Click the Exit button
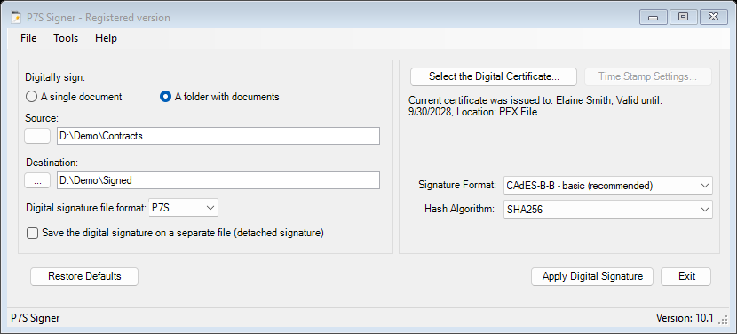The width and height of the screenshot is (737, 334). pos(686,276)
